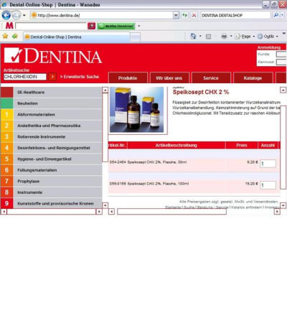Click the Favorites star icon
This screenshot has width=287, height=323.
tap(5, 37)
